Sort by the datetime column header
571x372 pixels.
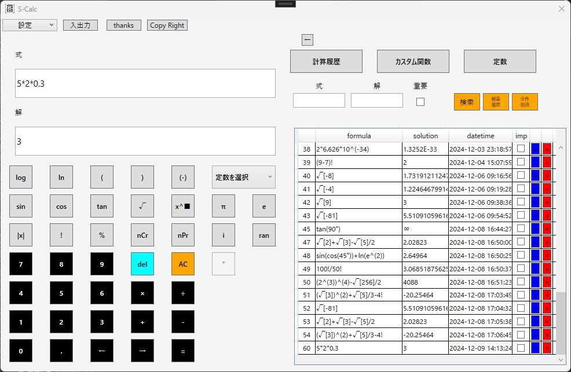480,135
